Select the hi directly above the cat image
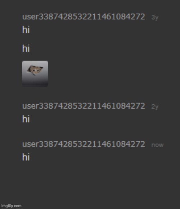The image size is (180, 209). pyautogui.click(x=26, y=48)
